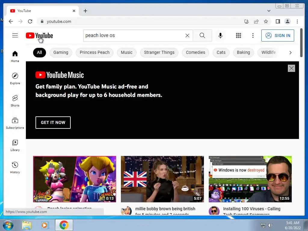Click the Installing 100 Viruses channel avatar
This screenshot has height=231, width=308.
tap(214, 211)
